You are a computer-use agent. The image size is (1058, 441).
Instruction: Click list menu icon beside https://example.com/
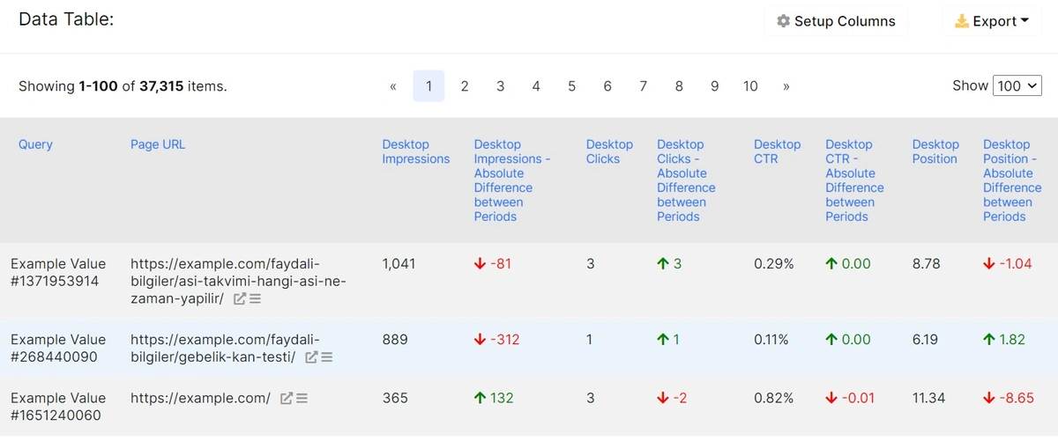[301, 399]
